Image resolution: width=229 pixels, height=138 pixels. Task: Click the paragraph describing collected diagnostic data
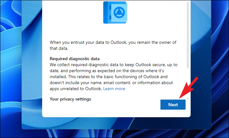114,77
